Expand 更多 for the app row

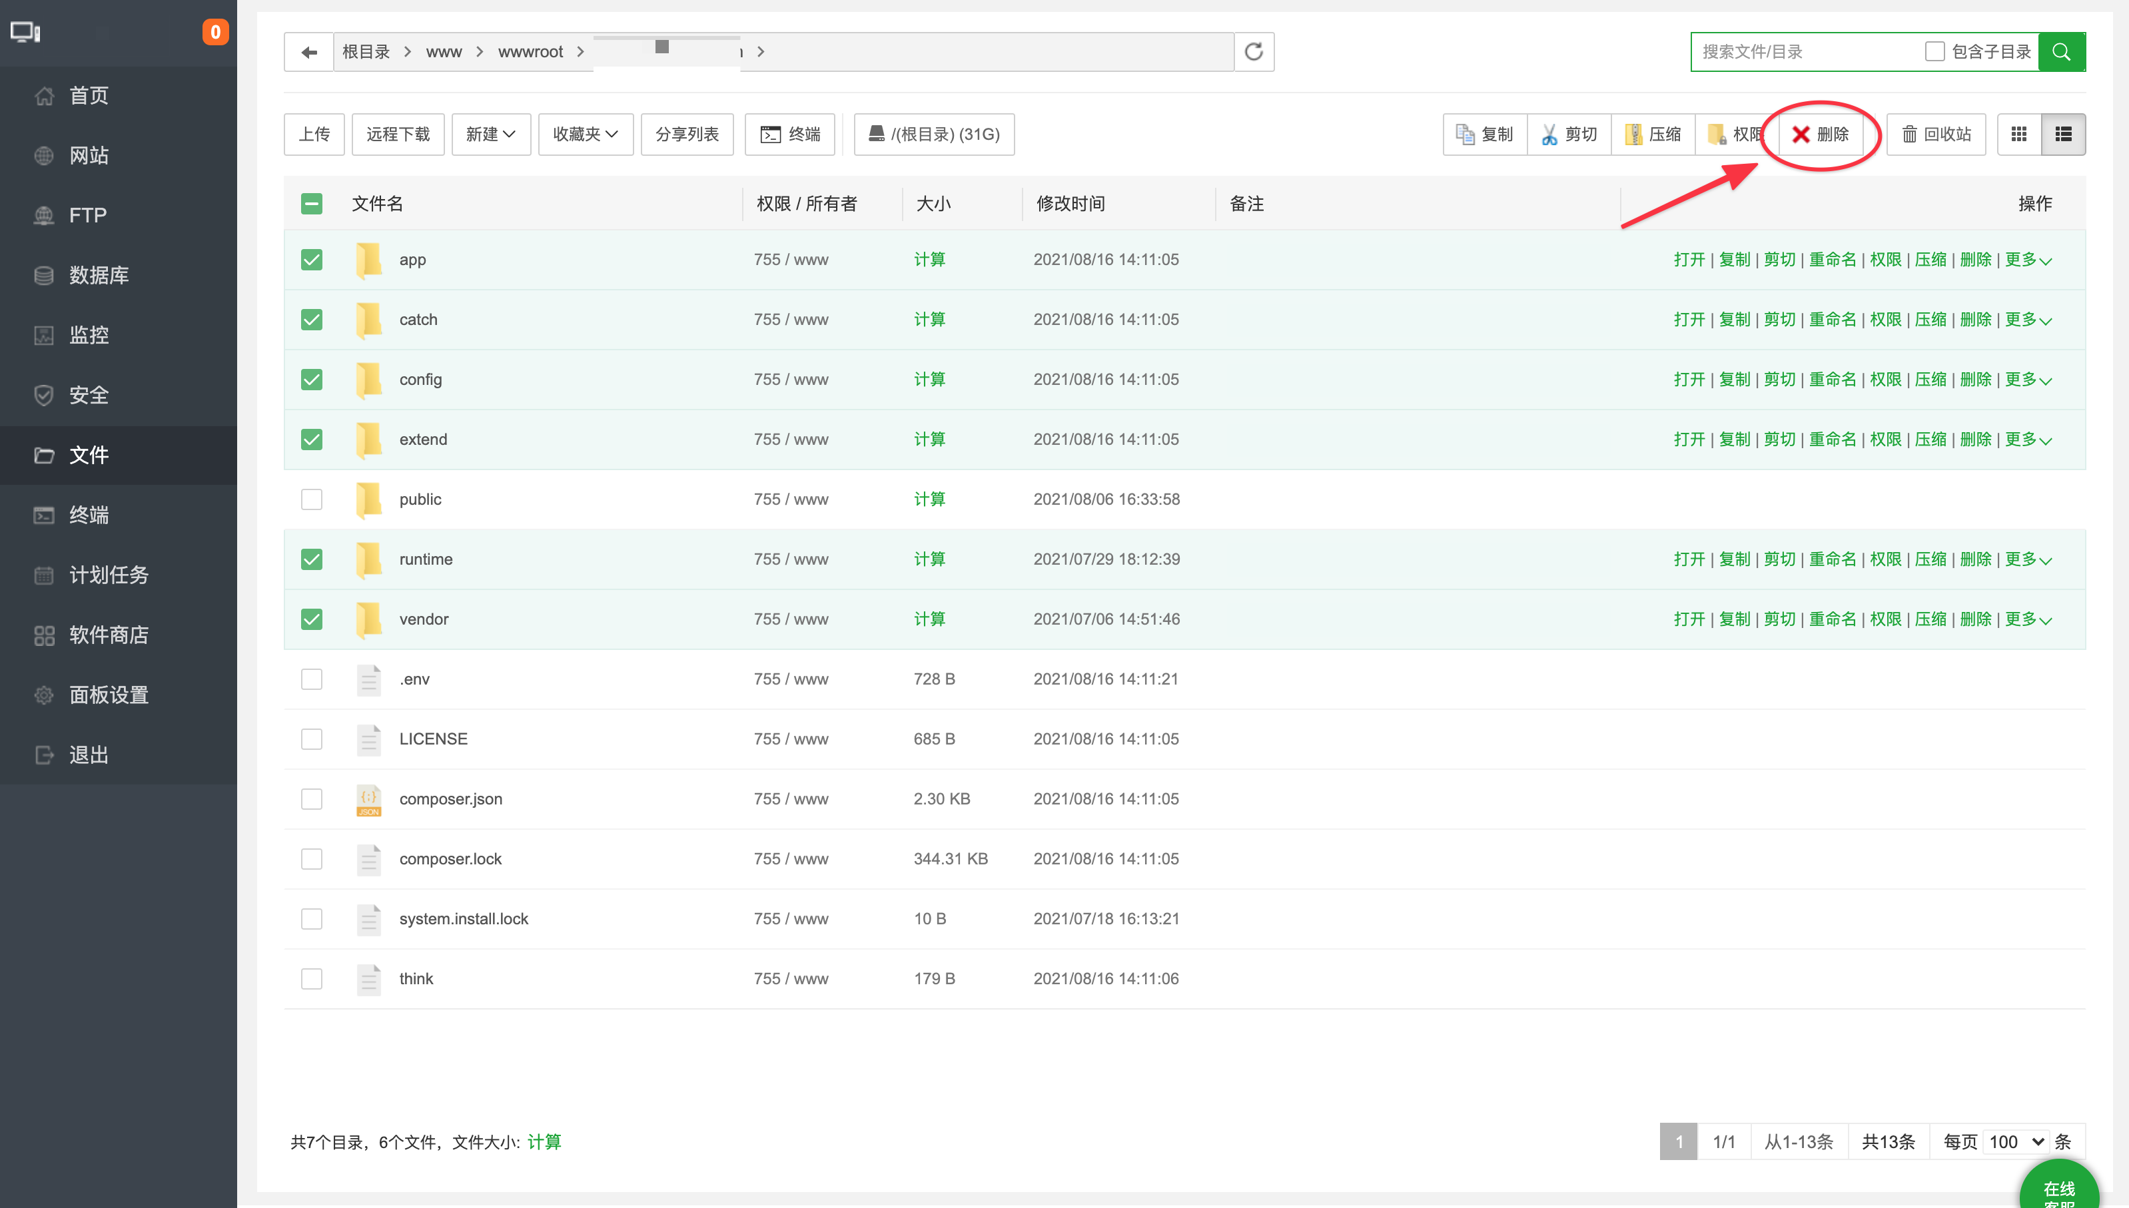[2028, 260]
